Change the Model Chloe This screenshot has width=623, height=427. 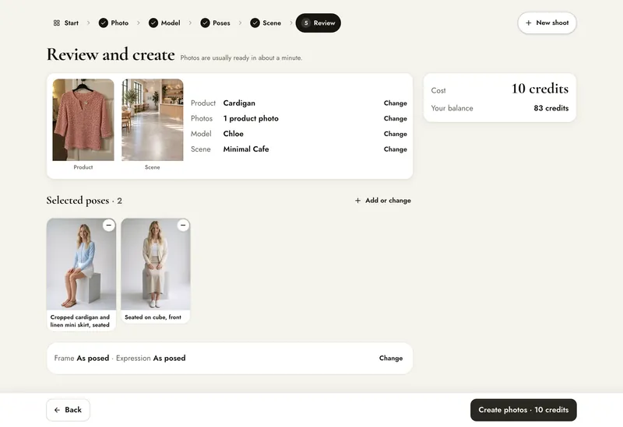coord(396,134)
